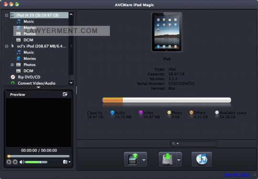Image resolution: width=258 pixels, height=179 pixels.
Task: Click the yellow Photo legend dot
Action: pos(169,112)
